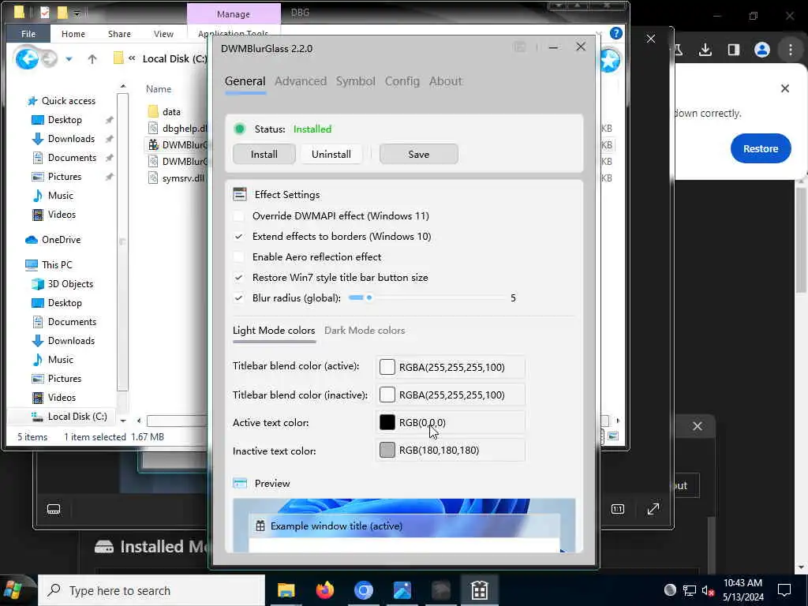This screenshot has width=808, height=606.
Task: Click the 1:1 actual size icon
Action: pos(617,509)
